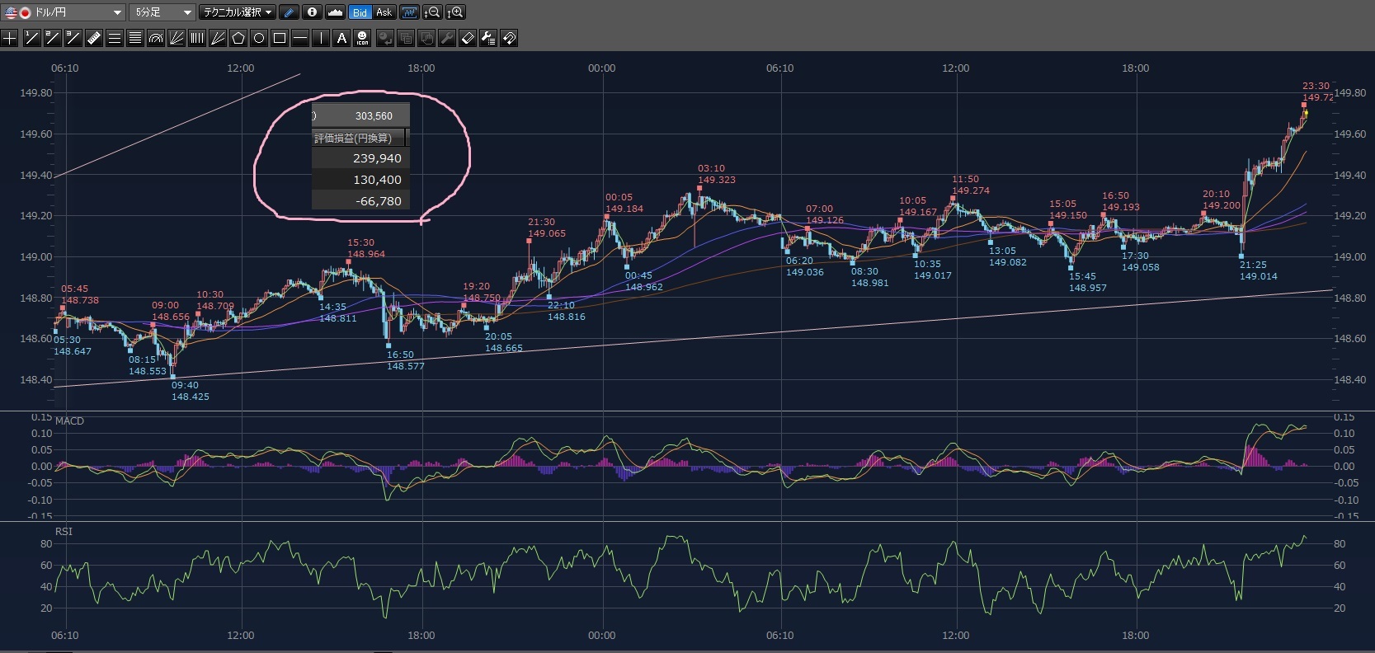Click the 03:10 high marker at 149.323
The image size is (1375, 653).
click(x=699, y=189)
